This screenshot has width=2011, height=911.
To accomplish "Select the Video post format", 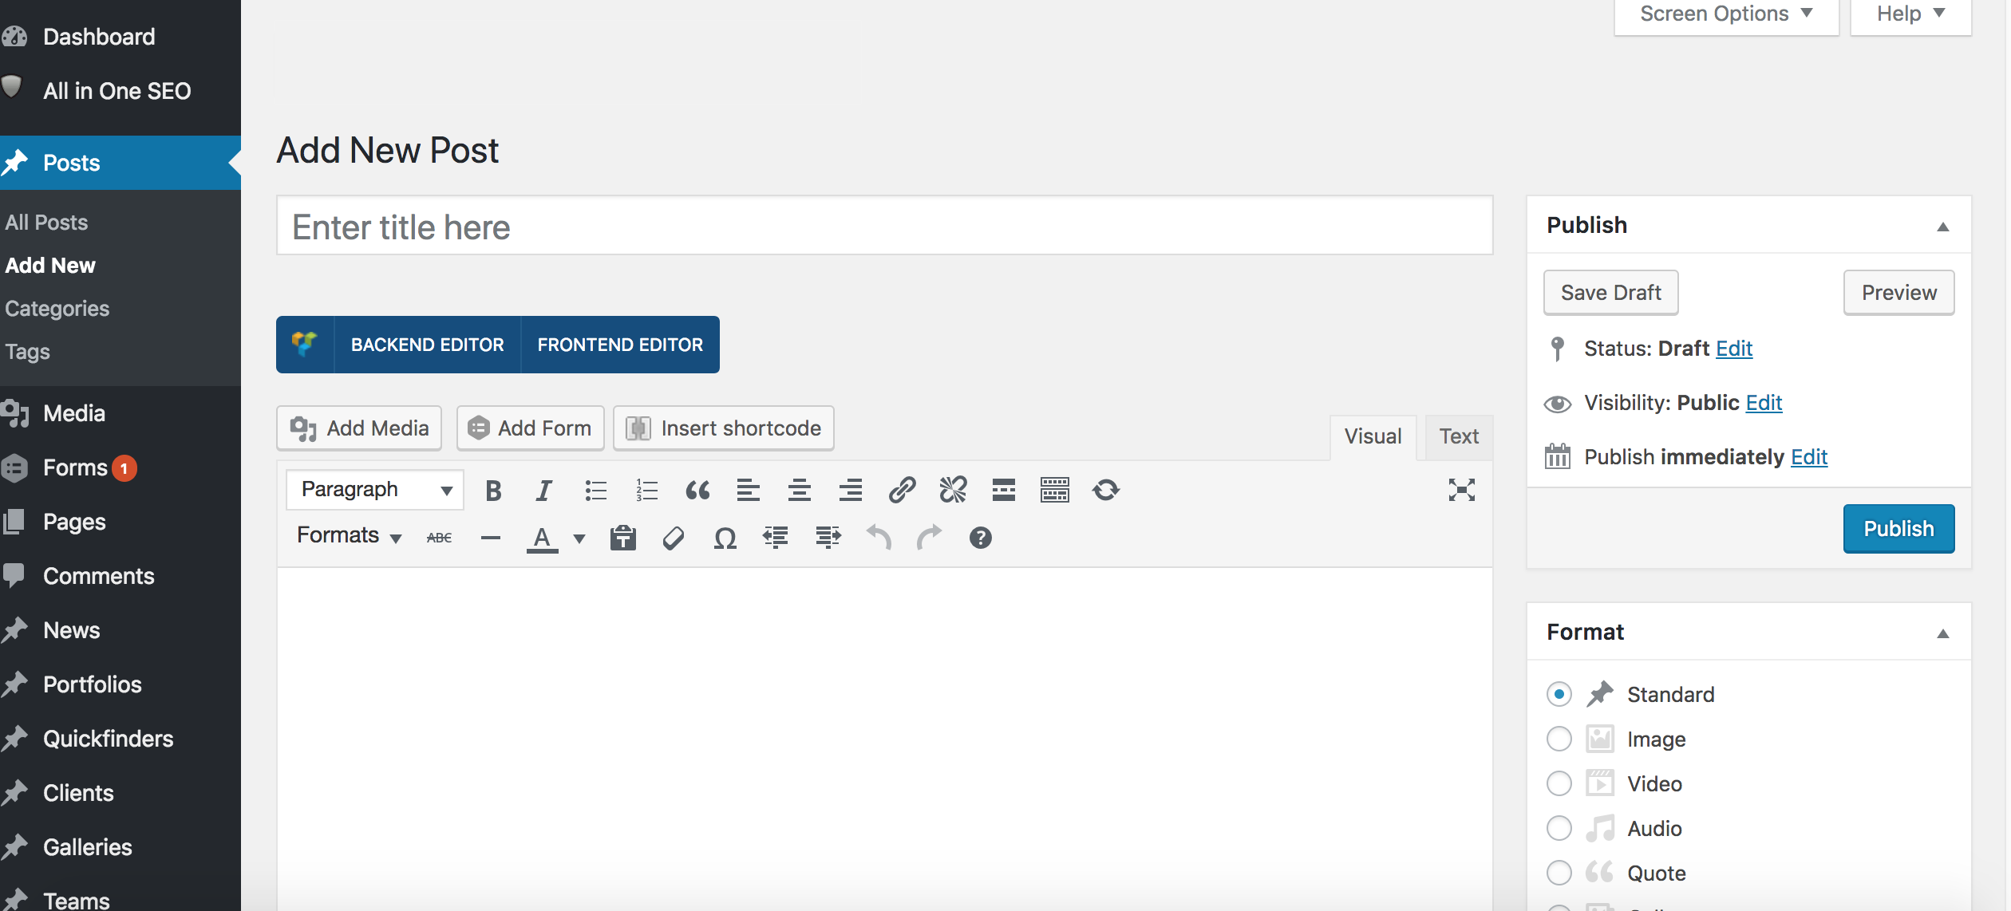I will click(1559, 782).
